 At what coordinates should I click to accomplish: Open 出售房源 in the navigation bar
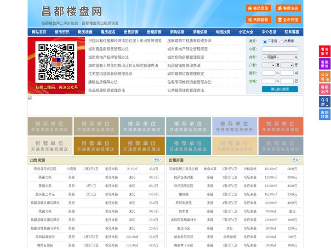click(x=131, y=32)
